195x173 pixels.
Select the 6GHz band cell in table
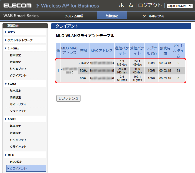[84, 78]
